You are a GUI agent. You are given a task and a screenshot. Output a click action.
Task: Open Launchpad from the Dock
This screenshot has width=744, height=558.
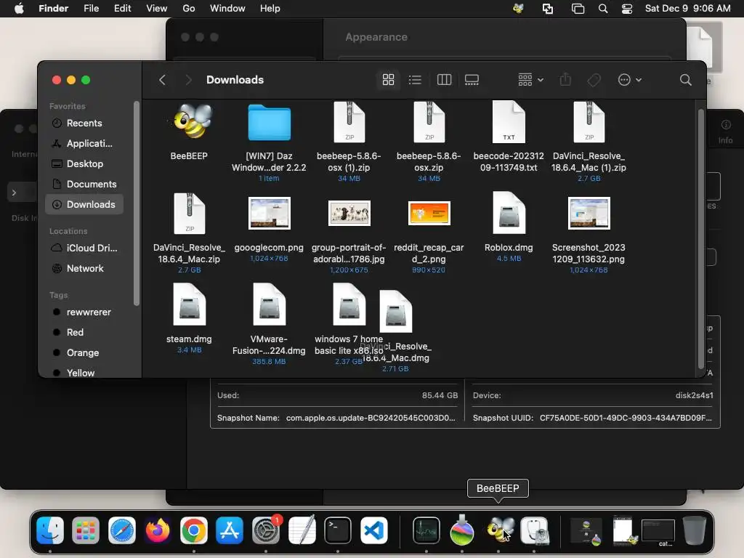pyautogui.click(x=86, y=530)
